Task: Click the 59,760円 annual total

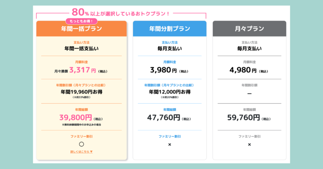Action: (x=244, y=118)
